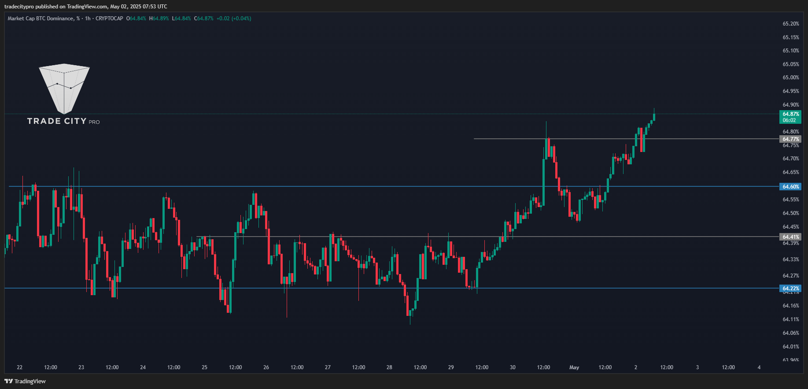The height and width of the screenshot is (389, 808).
Task: Click the 64.11% price axis tick
Action: click(791, 319)
